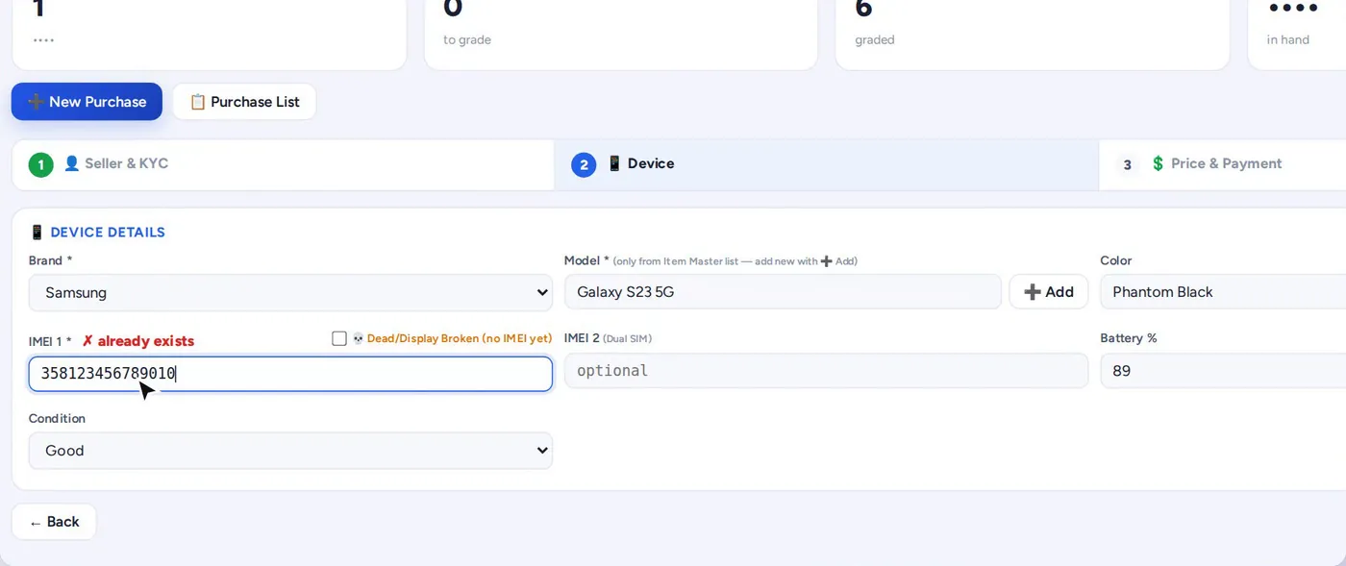Click the Condition field label
1346x566 pixels.
click(57, 419)
